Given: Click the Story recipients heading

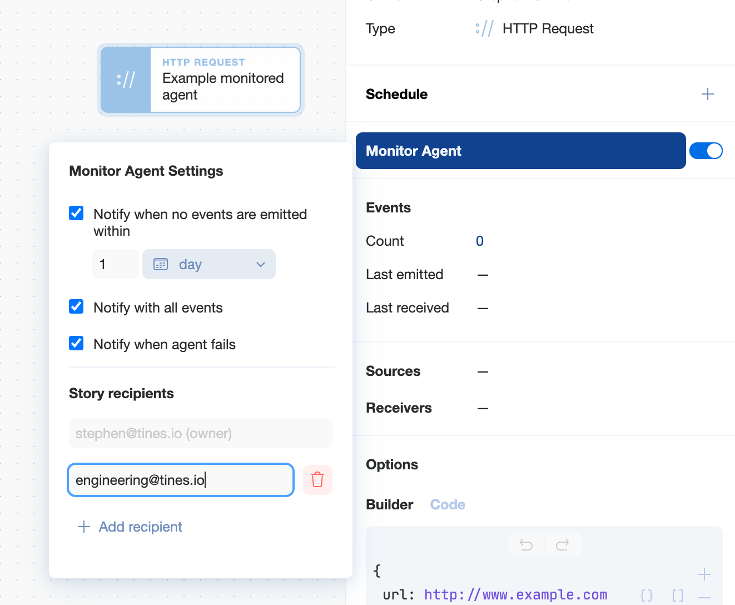Looking at the screenshot, I should [x=121, y=393].
